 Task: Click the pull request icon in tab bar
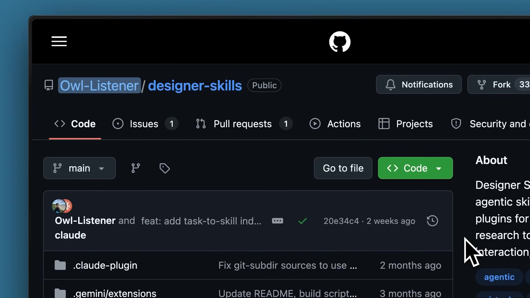[201, 124]
